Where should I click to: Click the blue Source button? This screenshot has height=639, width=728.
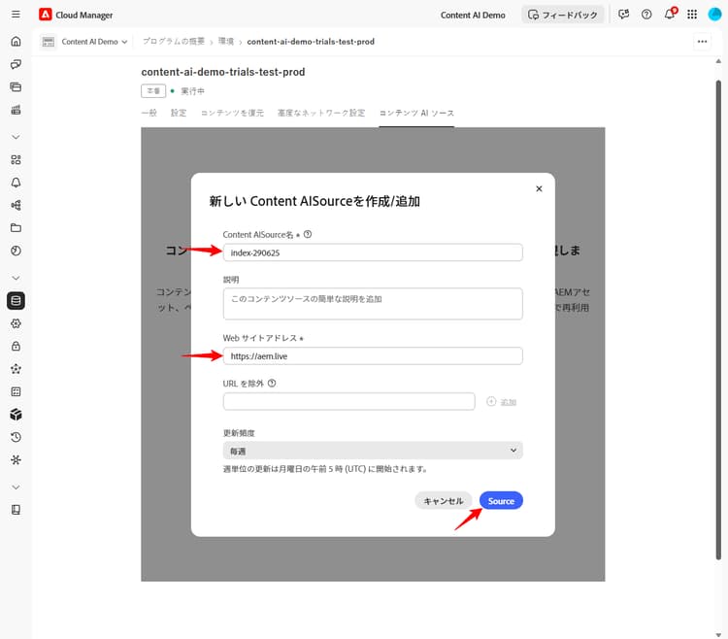(x=501, y=500)
